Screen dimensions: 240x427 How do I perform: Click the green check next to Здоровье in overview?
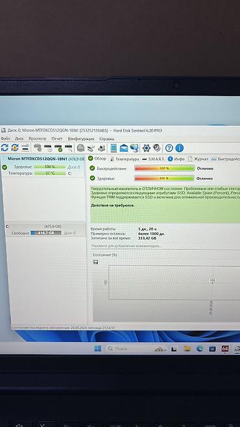[x=92, y=178]
